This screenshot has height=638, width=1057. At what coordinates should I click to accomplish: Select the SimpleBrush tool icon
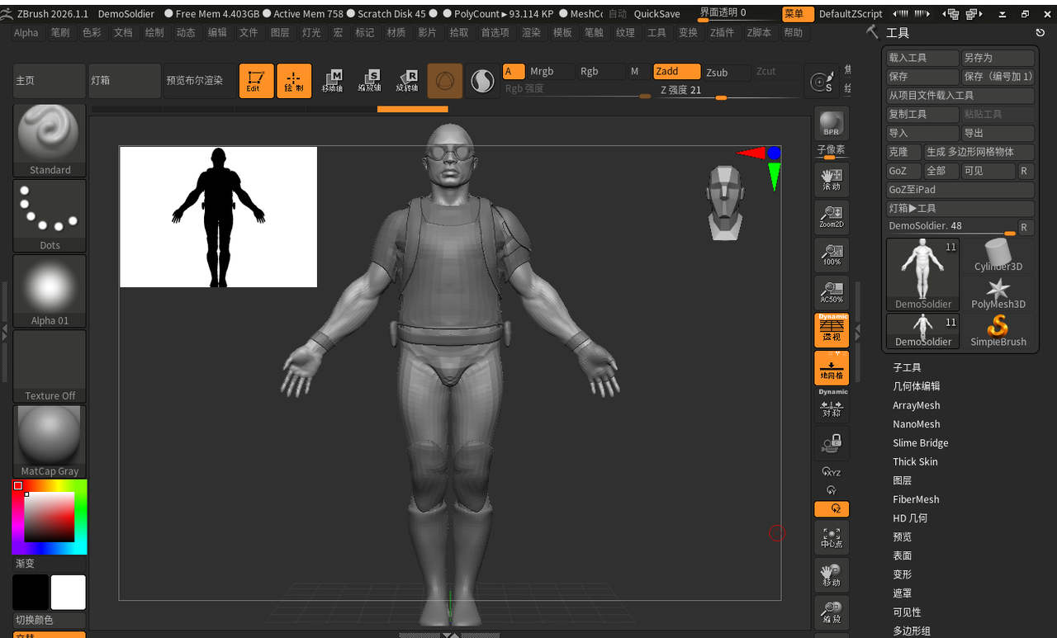point(998,330)
